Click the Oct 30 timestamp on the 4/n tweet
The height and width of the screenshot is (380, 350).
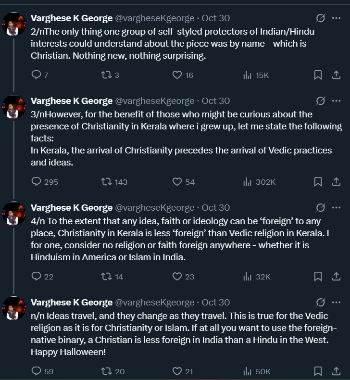click(x=216, y=208)
